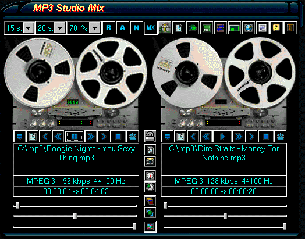Skip to next track on left deck
This screenshot has height=239, width=305.
click(x=103, y=137)
